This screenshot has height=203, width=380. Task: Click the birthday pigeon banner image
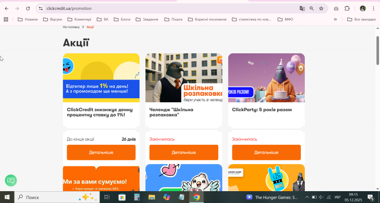266,78
